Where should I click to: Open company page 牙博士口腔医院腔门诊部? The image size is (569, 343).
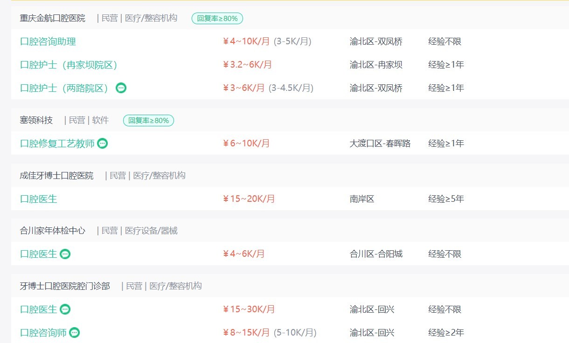pos(65,286)
